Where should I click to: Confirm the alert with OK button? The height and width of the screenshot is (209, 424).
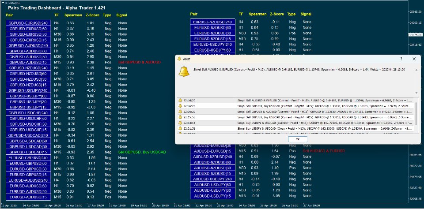(x=298, y=139)
